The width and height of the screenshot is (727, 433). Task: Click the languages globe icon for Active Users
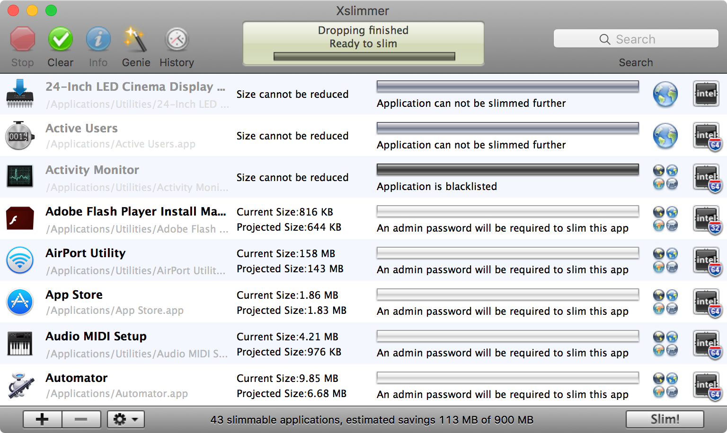(665, 136)
